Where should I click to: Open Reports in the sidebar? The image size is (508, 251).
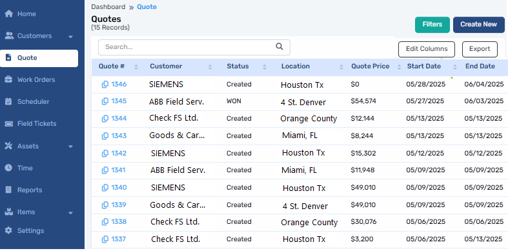coord(30,190)
